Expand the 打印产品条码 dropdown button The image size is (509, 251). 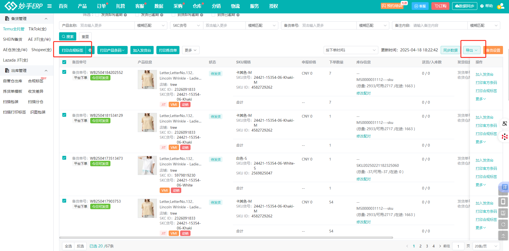point(112,50)
